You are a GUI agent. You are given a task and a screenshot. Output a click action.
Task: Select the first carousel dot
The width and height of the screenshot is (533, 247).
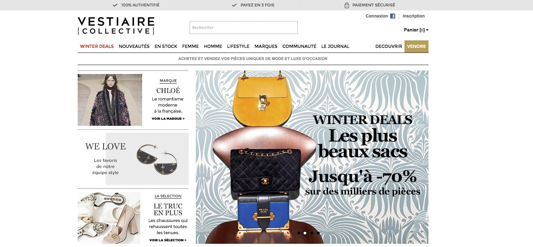click(299, 233)
